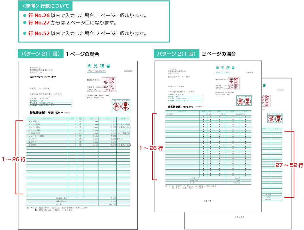Click the '養生・墨出し' item row name
The height and width of the screenshot is (230, 304).
tap(34, 121)
